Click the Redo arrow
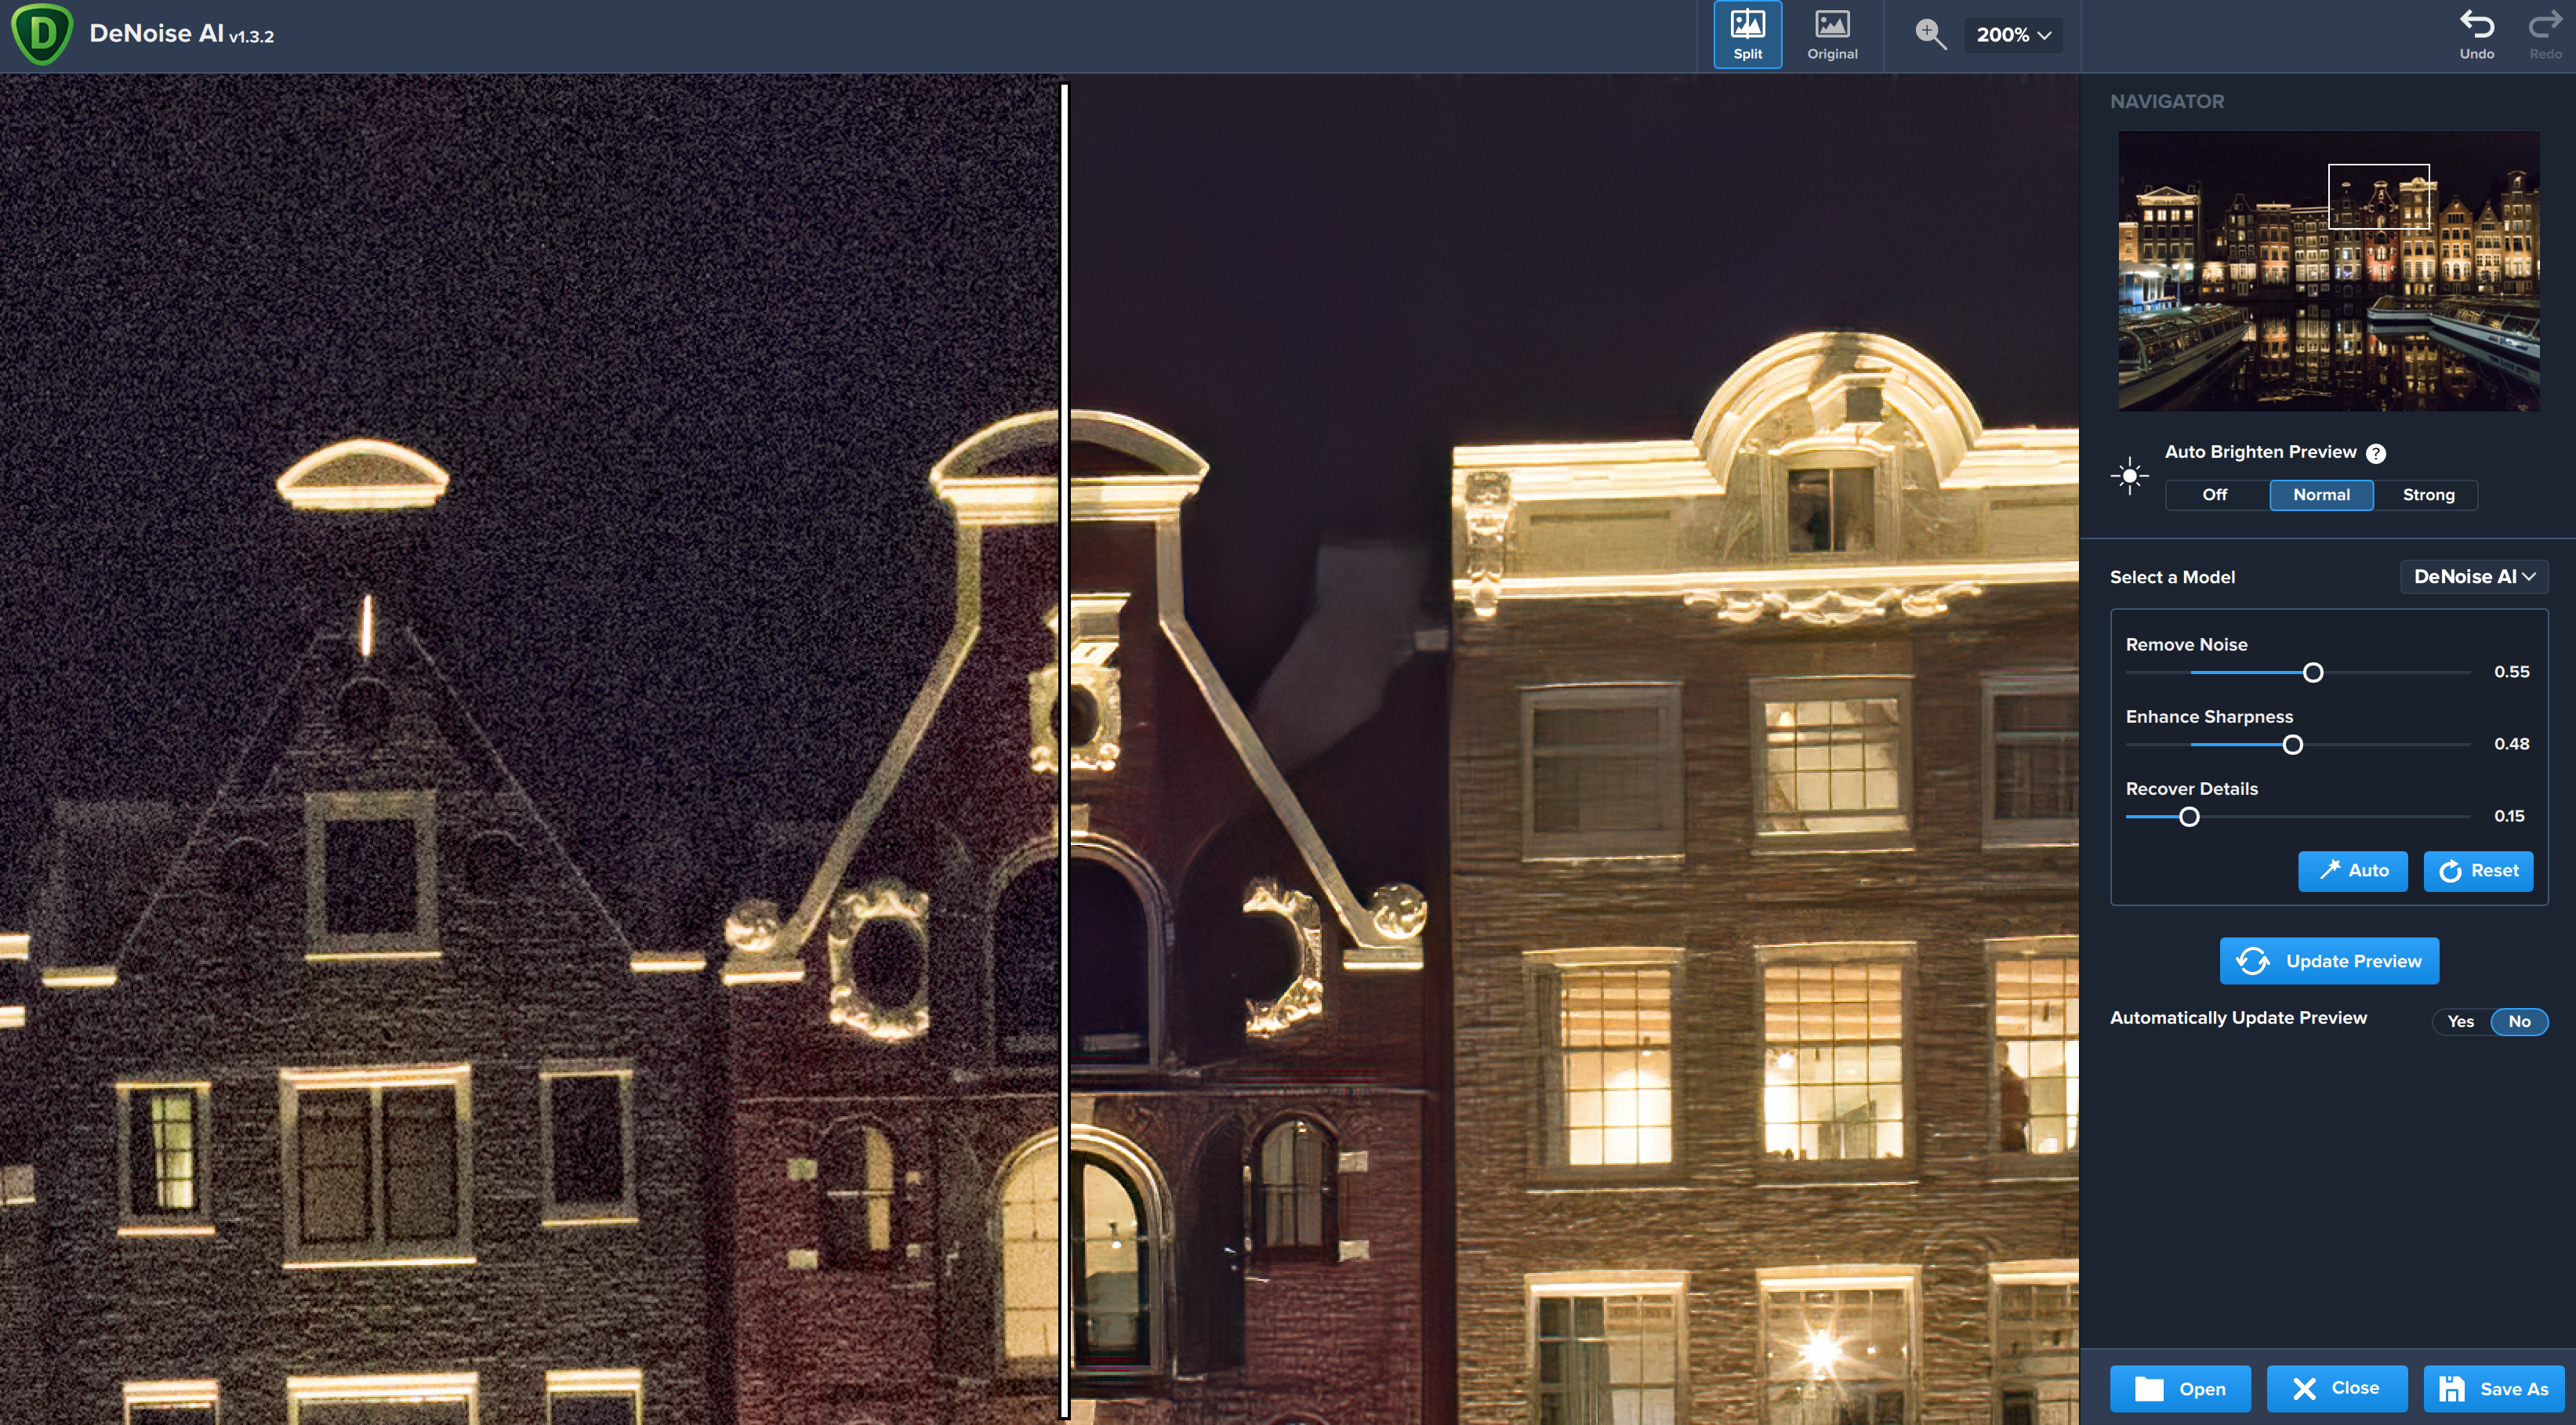This screenshot has height=1425, width=2576. [x=2544, y=34]
